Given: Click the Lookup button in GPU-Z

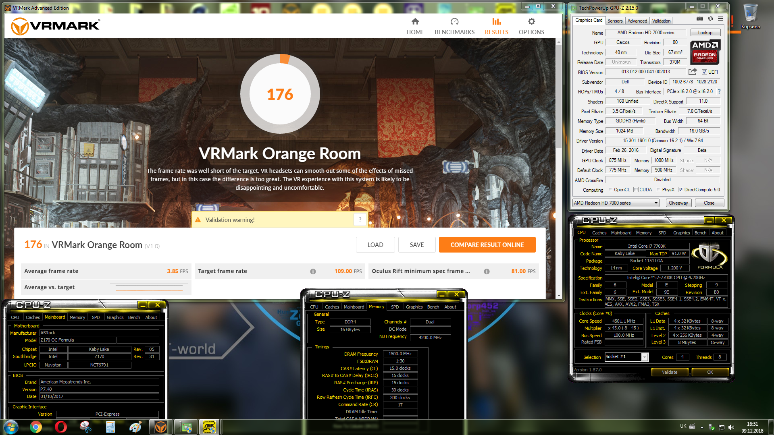Looking at the screenshot, I should pos(705,33).
